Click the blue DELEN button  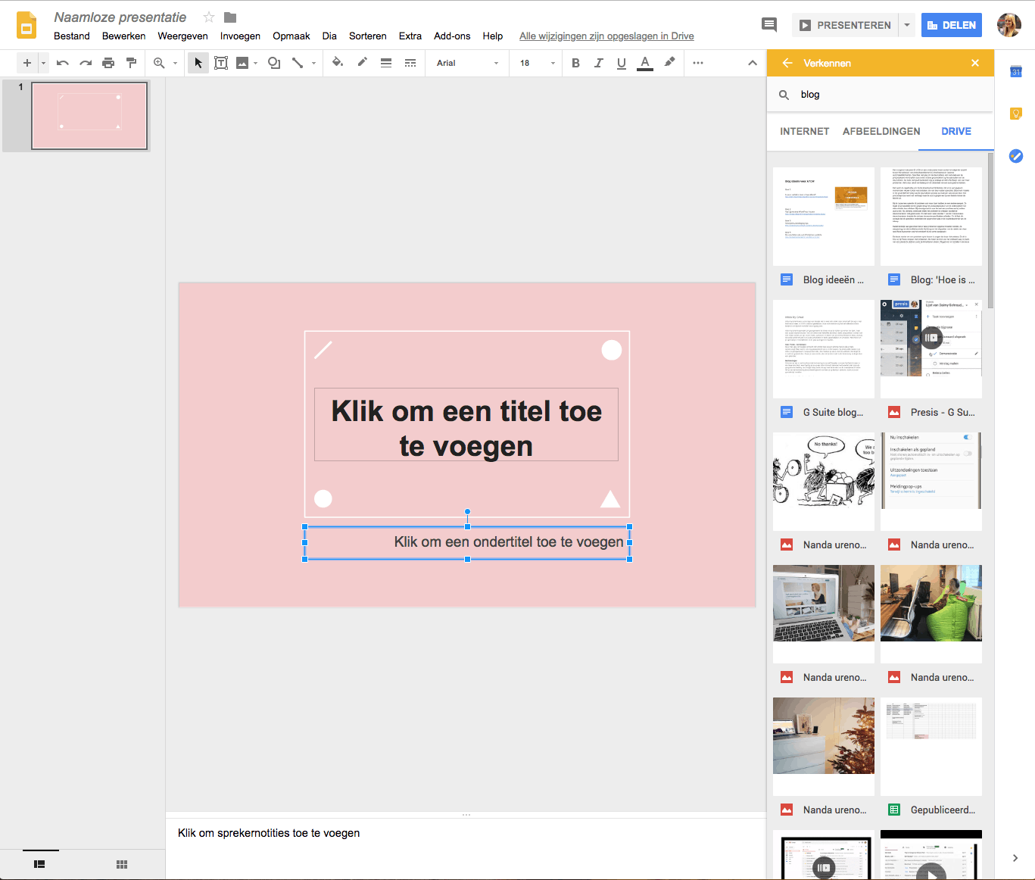click(x=951, y=24)
